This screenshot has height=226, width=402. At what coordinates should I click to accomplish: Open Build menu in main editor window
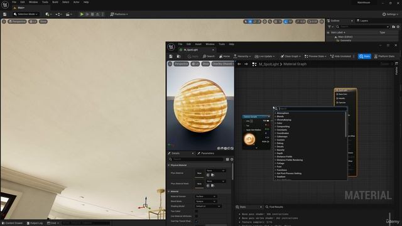point(55,2)
